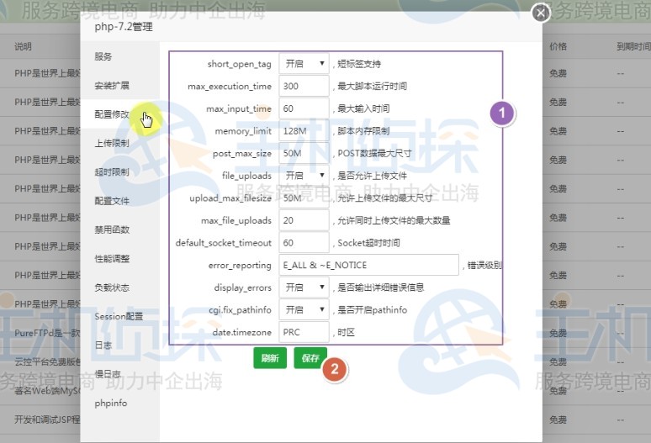Open the display_errors dropdown
This screenshot has width=651, height=443.
tap(304, 287)
